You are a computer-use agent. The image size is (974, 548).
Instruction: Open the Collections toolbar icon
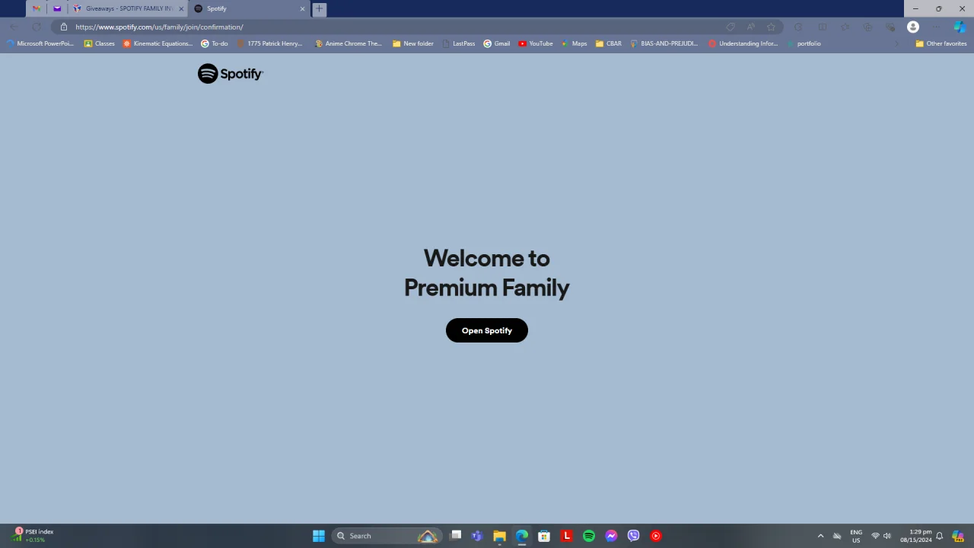(868, 27)
